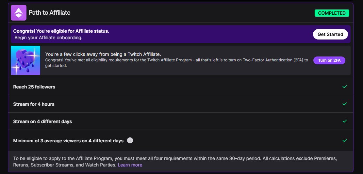Select the Stream on 4 different days row

coord(181,121)
